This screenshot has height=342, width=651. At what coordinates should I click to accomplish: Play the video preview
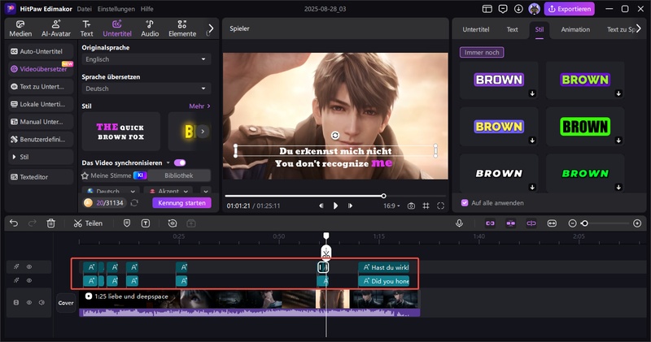pyautogui.click(x=335, y=206)
